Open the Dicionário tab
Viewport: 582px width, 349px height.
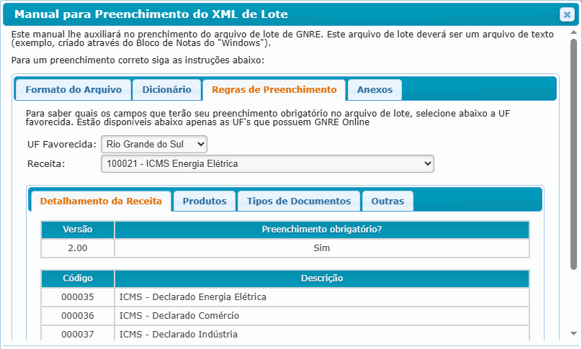click(x=166, y=90)
